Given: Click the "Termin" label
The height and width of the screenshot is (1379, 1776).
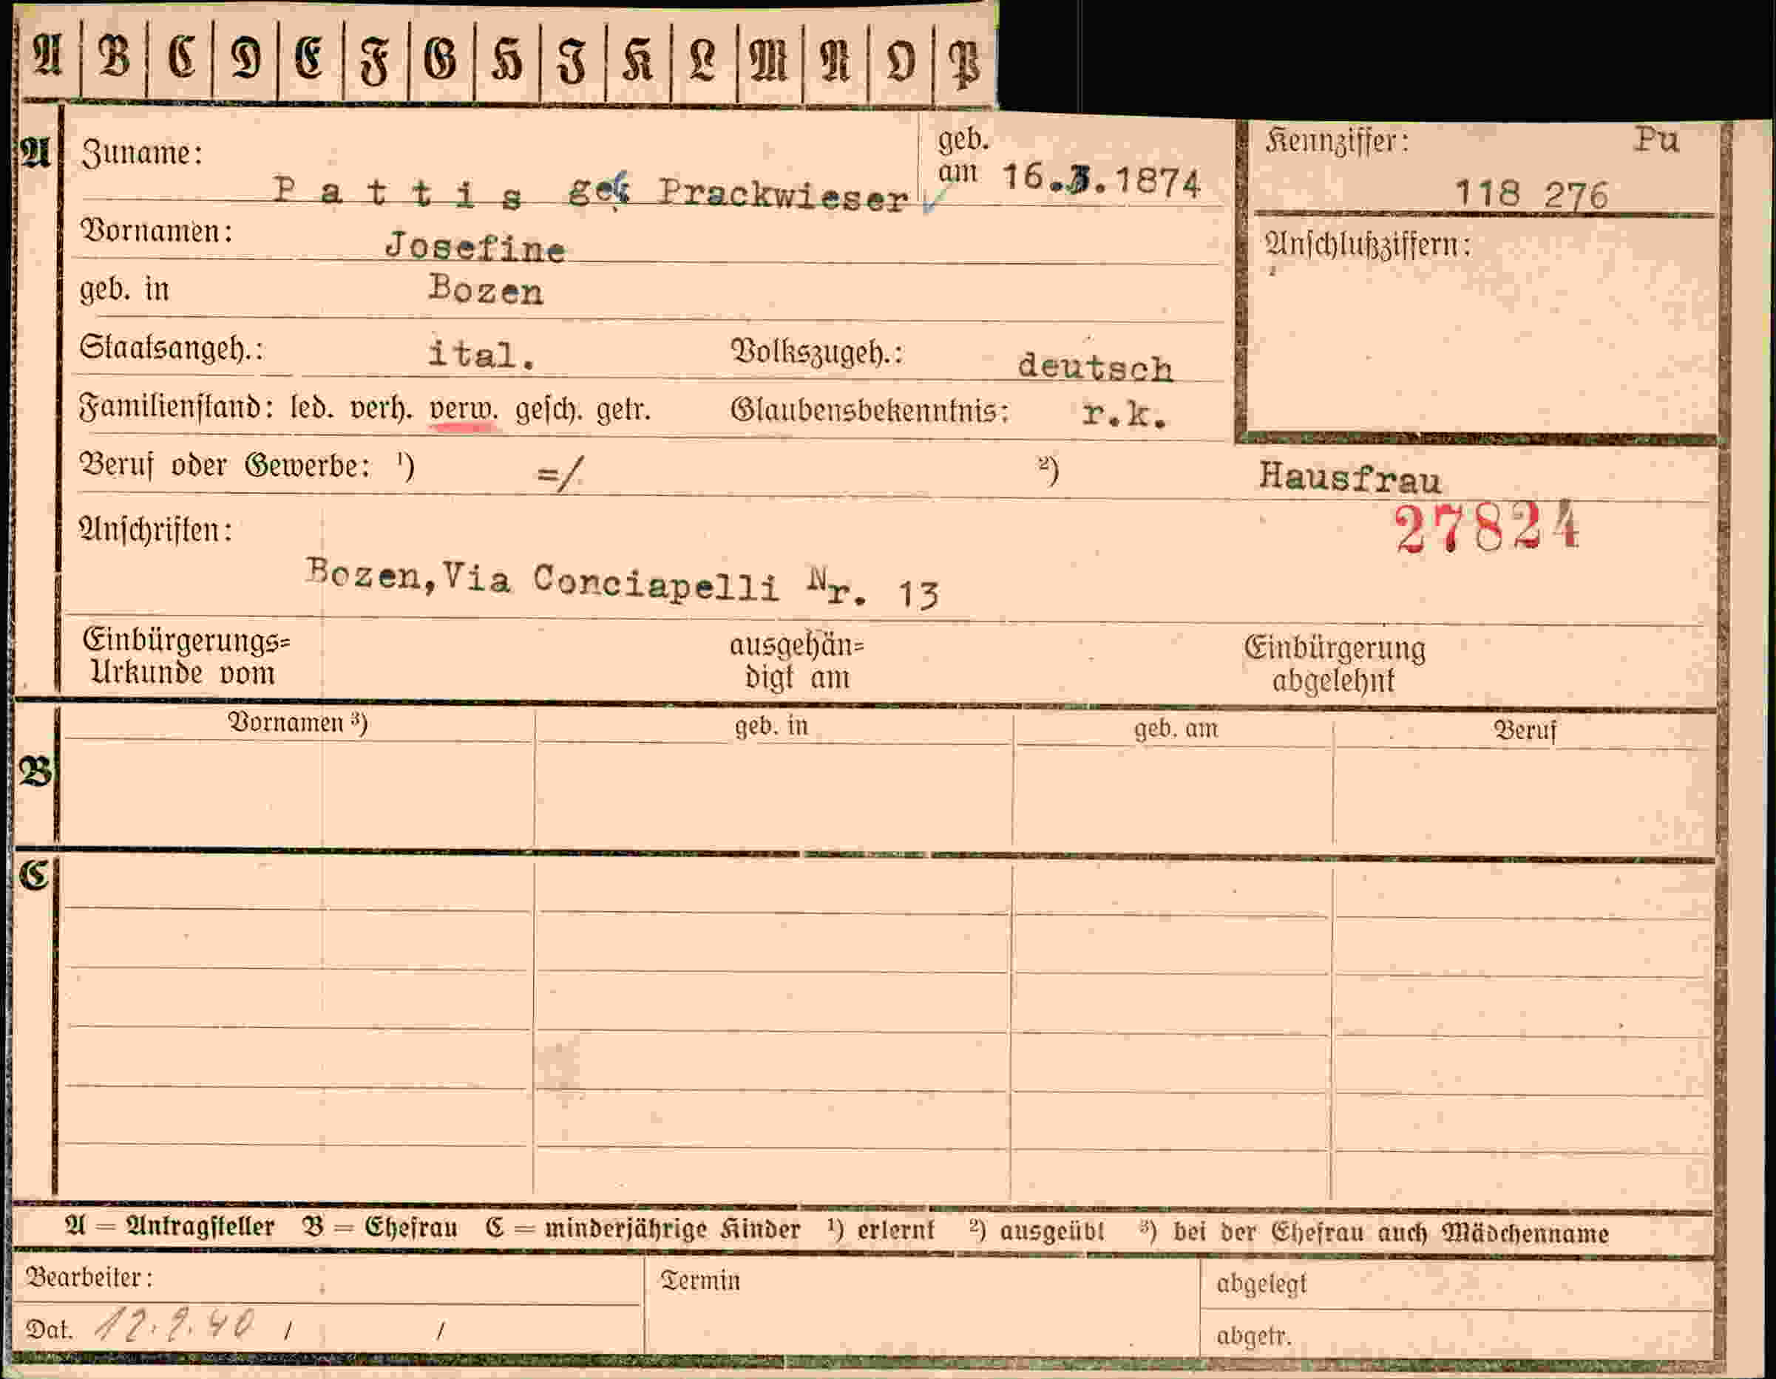Looking at the screenshot, I should (700, 1281).
